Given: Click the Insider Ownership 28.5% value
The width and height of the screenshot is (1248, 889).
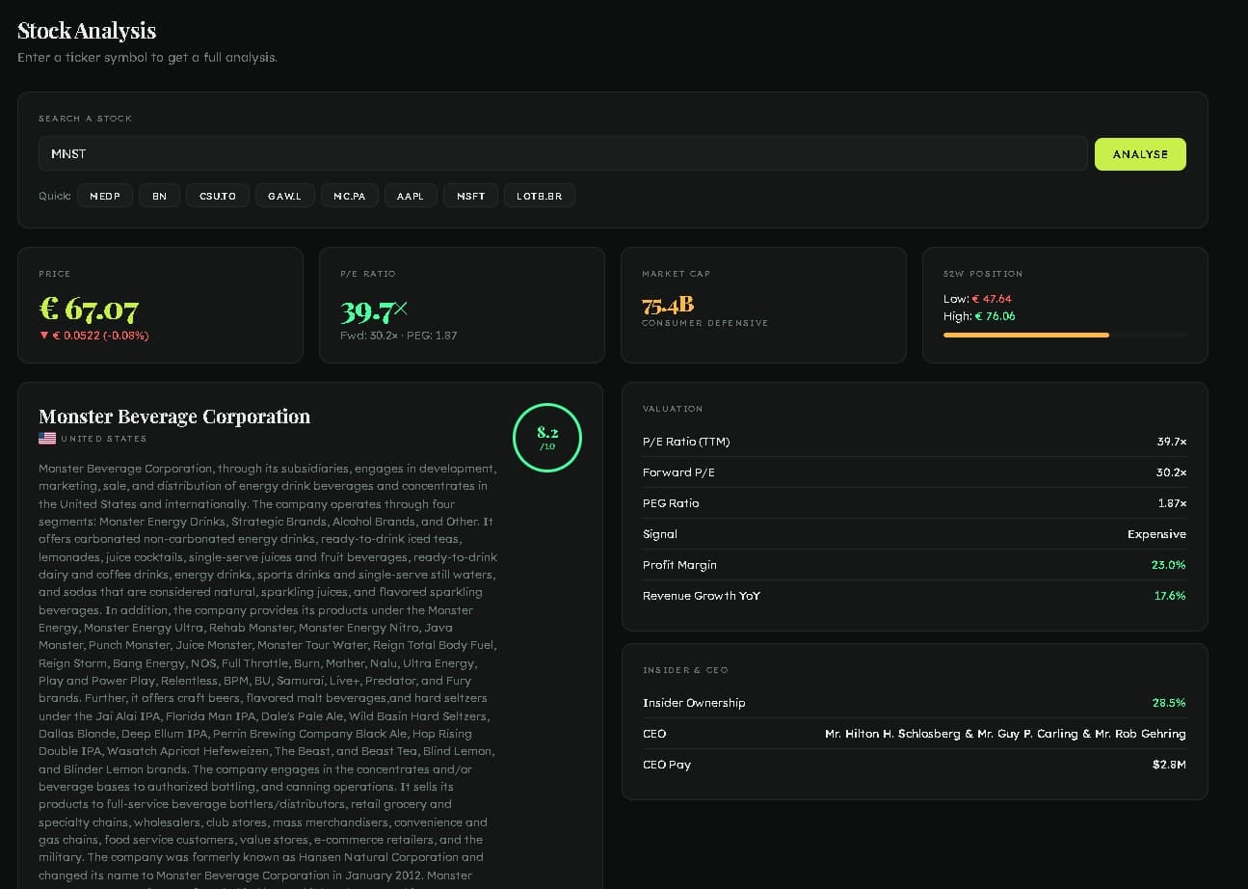Looking at the screenshot, I should (1170, 703).
